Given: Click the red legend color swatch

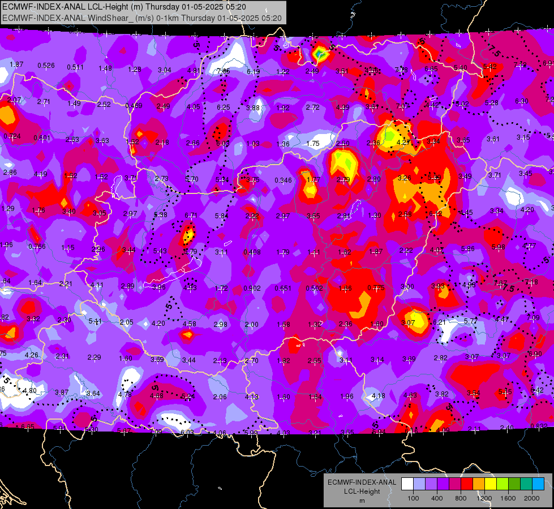Looking at the screenshot, I should (467, 484).
